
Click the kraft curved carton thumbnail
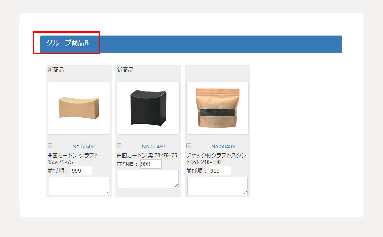[79, 108]
